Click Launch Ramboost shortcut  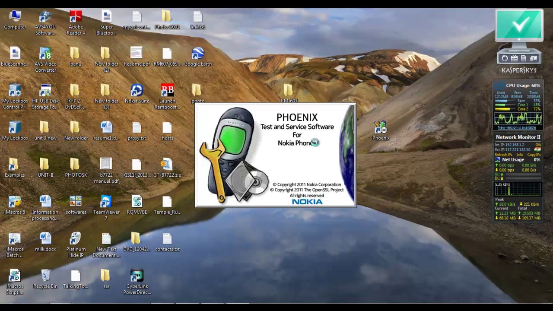(167, 97)
